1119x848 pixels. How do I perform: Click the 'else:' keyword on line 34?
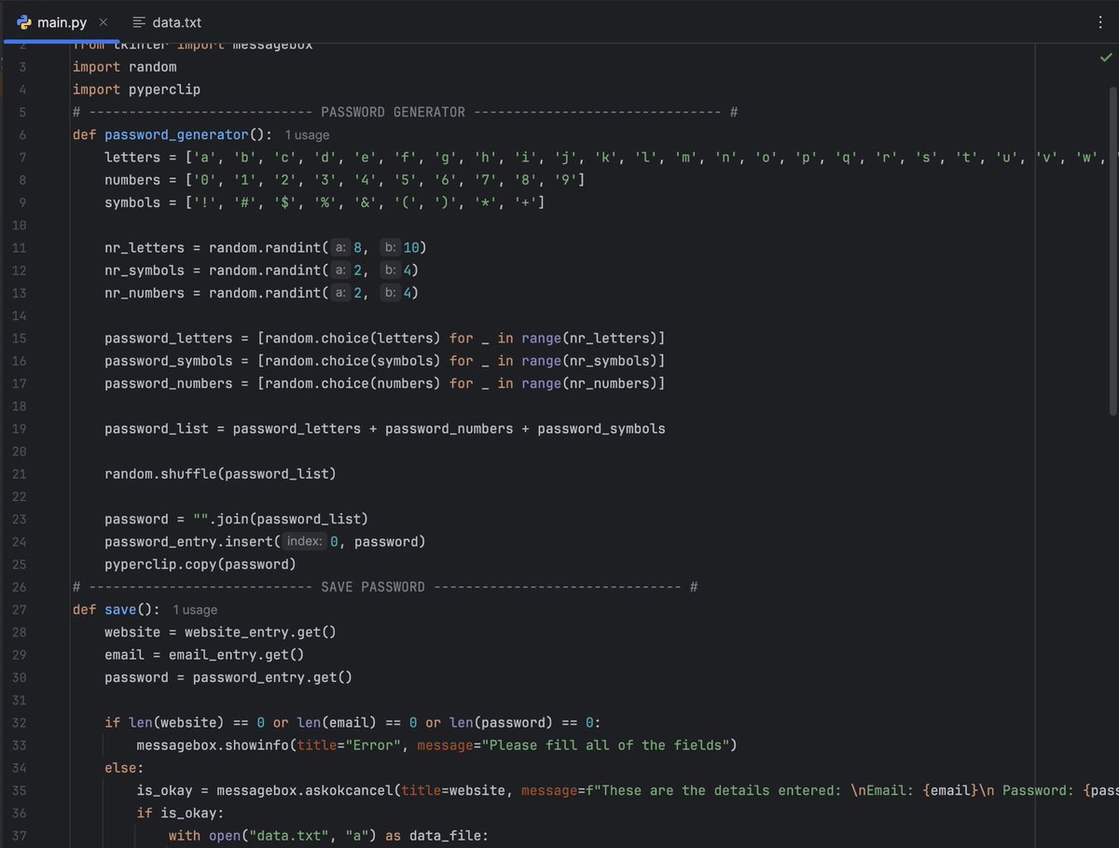tap(124, 768)
